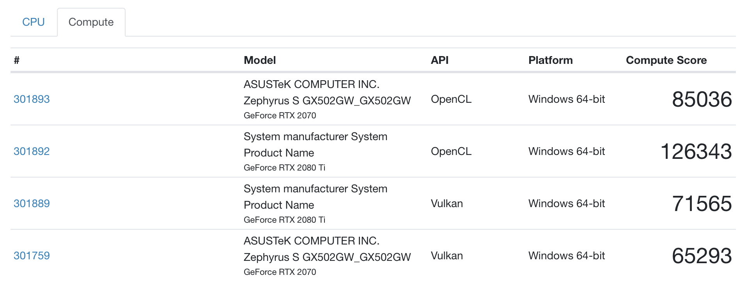
Task: Click the 85036 compute score
Action: [702, 100]
